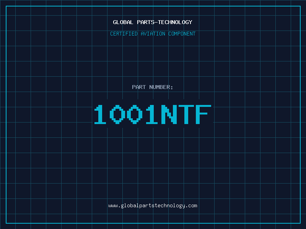The image size is (306, 229).
Task: Open the www.globalpartstechnology.com link
Action: [153, 206]
